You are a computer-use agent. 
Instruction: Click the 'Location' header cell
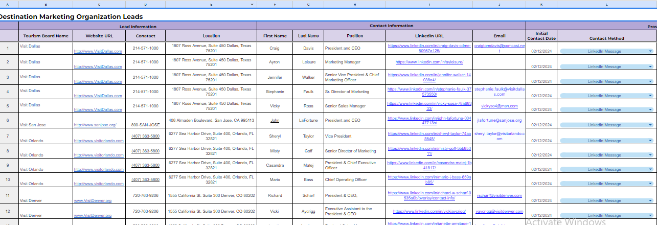click(x=211, y=36)
